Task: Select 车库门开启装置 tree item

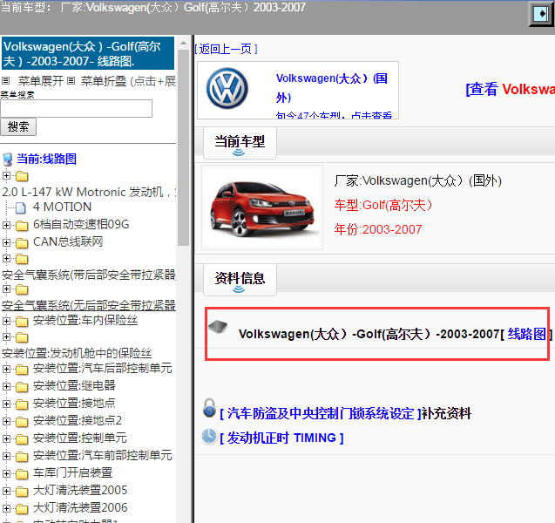Action: coord(72,472)
